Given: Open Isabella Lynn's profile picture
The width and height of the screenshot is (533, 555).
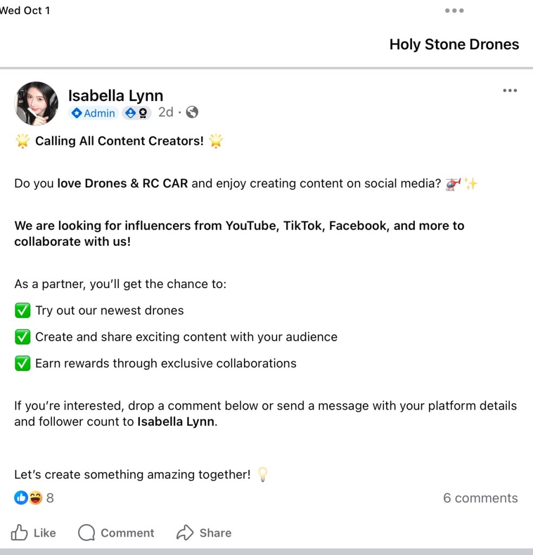Looking at the screenshot, I should pyautogui.click(x=36, y=104).
